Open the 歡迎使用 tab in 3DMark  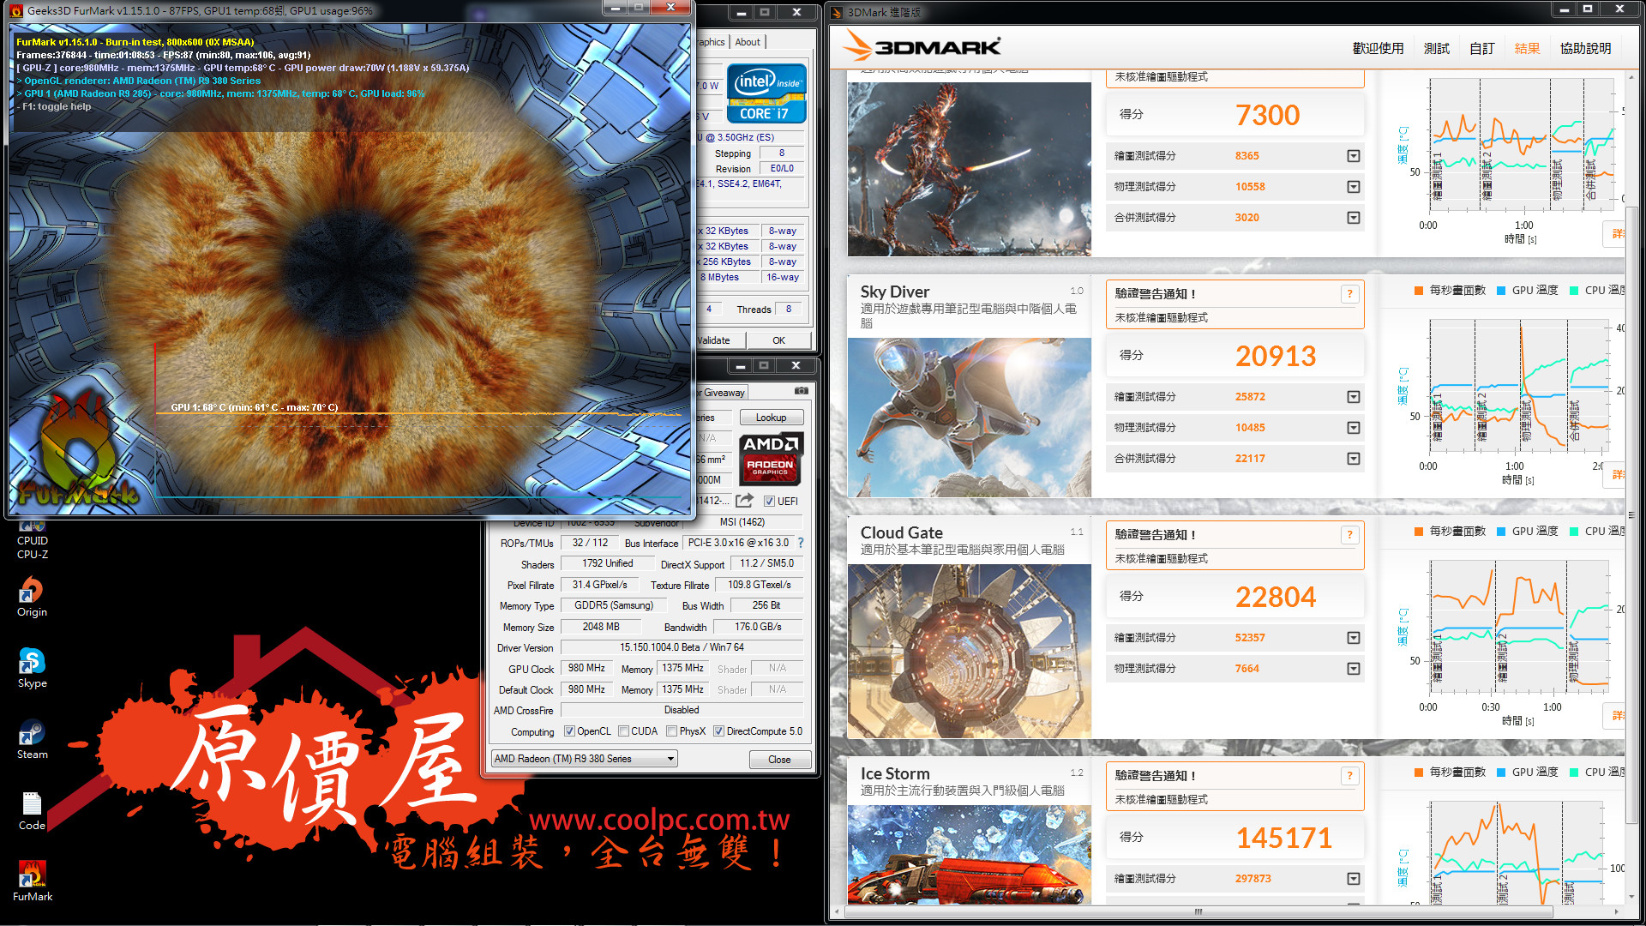click(x=1378, y=49)
